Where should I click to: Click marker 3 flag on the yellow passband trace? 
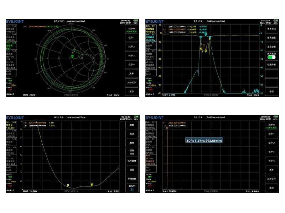tap(210, 39)
